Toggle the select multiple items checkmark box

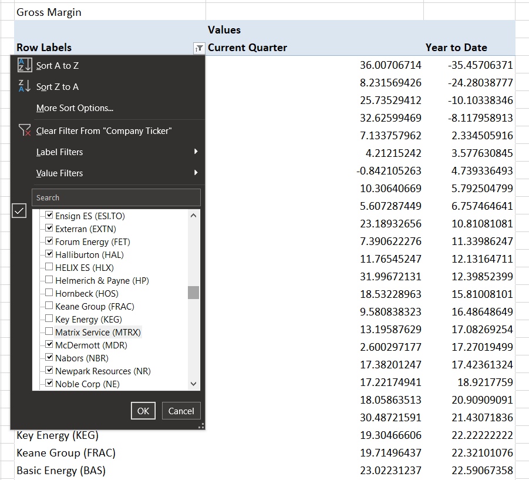(19, 211)
